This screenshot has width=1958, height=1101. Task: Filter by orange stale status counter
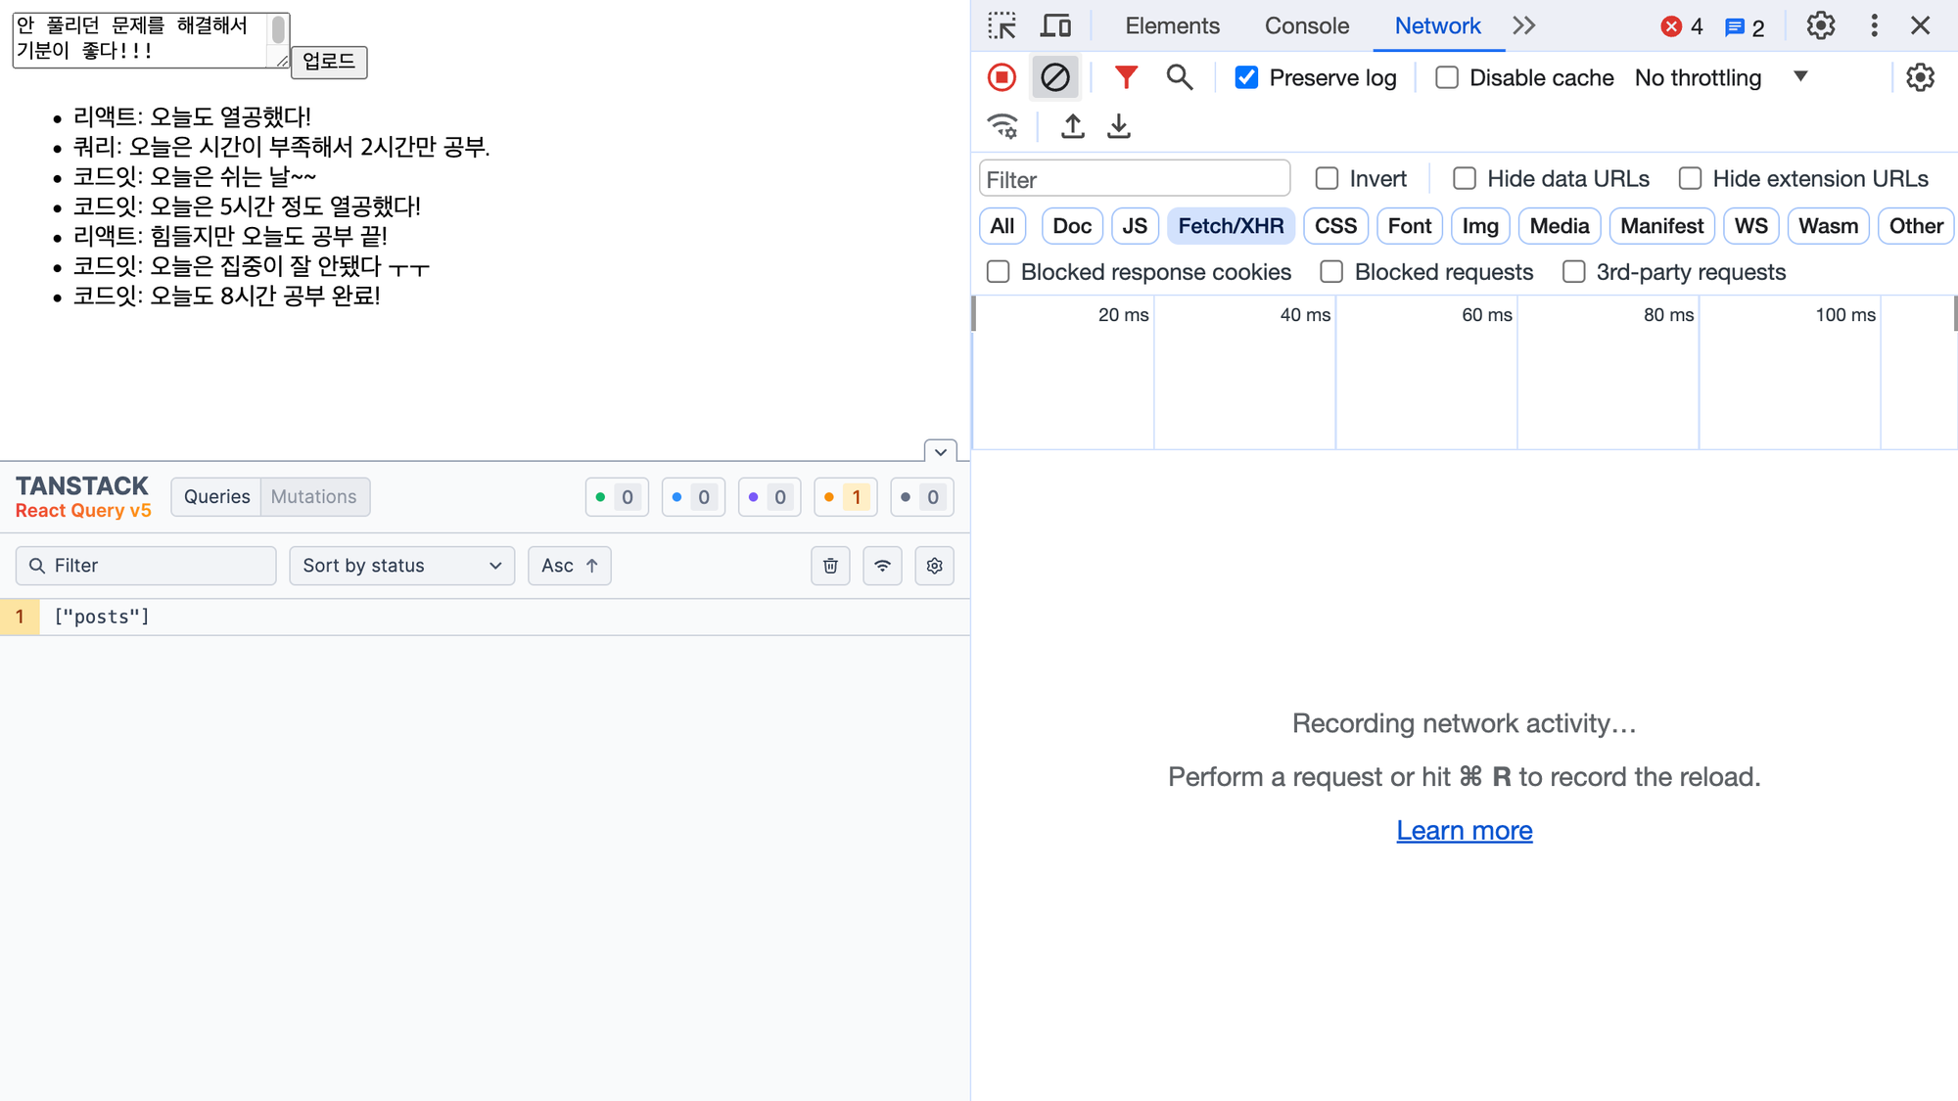(846, 497)
